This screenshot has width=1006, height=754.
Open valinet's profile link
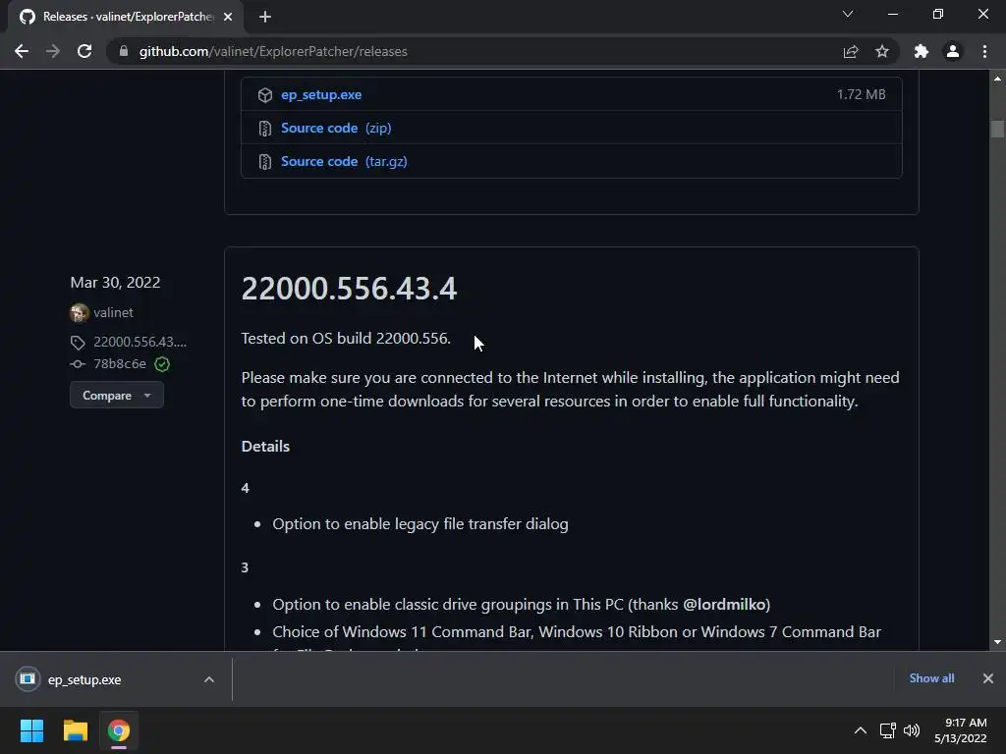pyautogui.click(x=113, y=312)
